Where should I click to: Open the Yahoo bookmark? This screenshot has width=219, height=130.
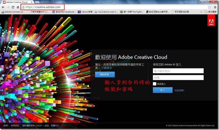tap(85, 12)
